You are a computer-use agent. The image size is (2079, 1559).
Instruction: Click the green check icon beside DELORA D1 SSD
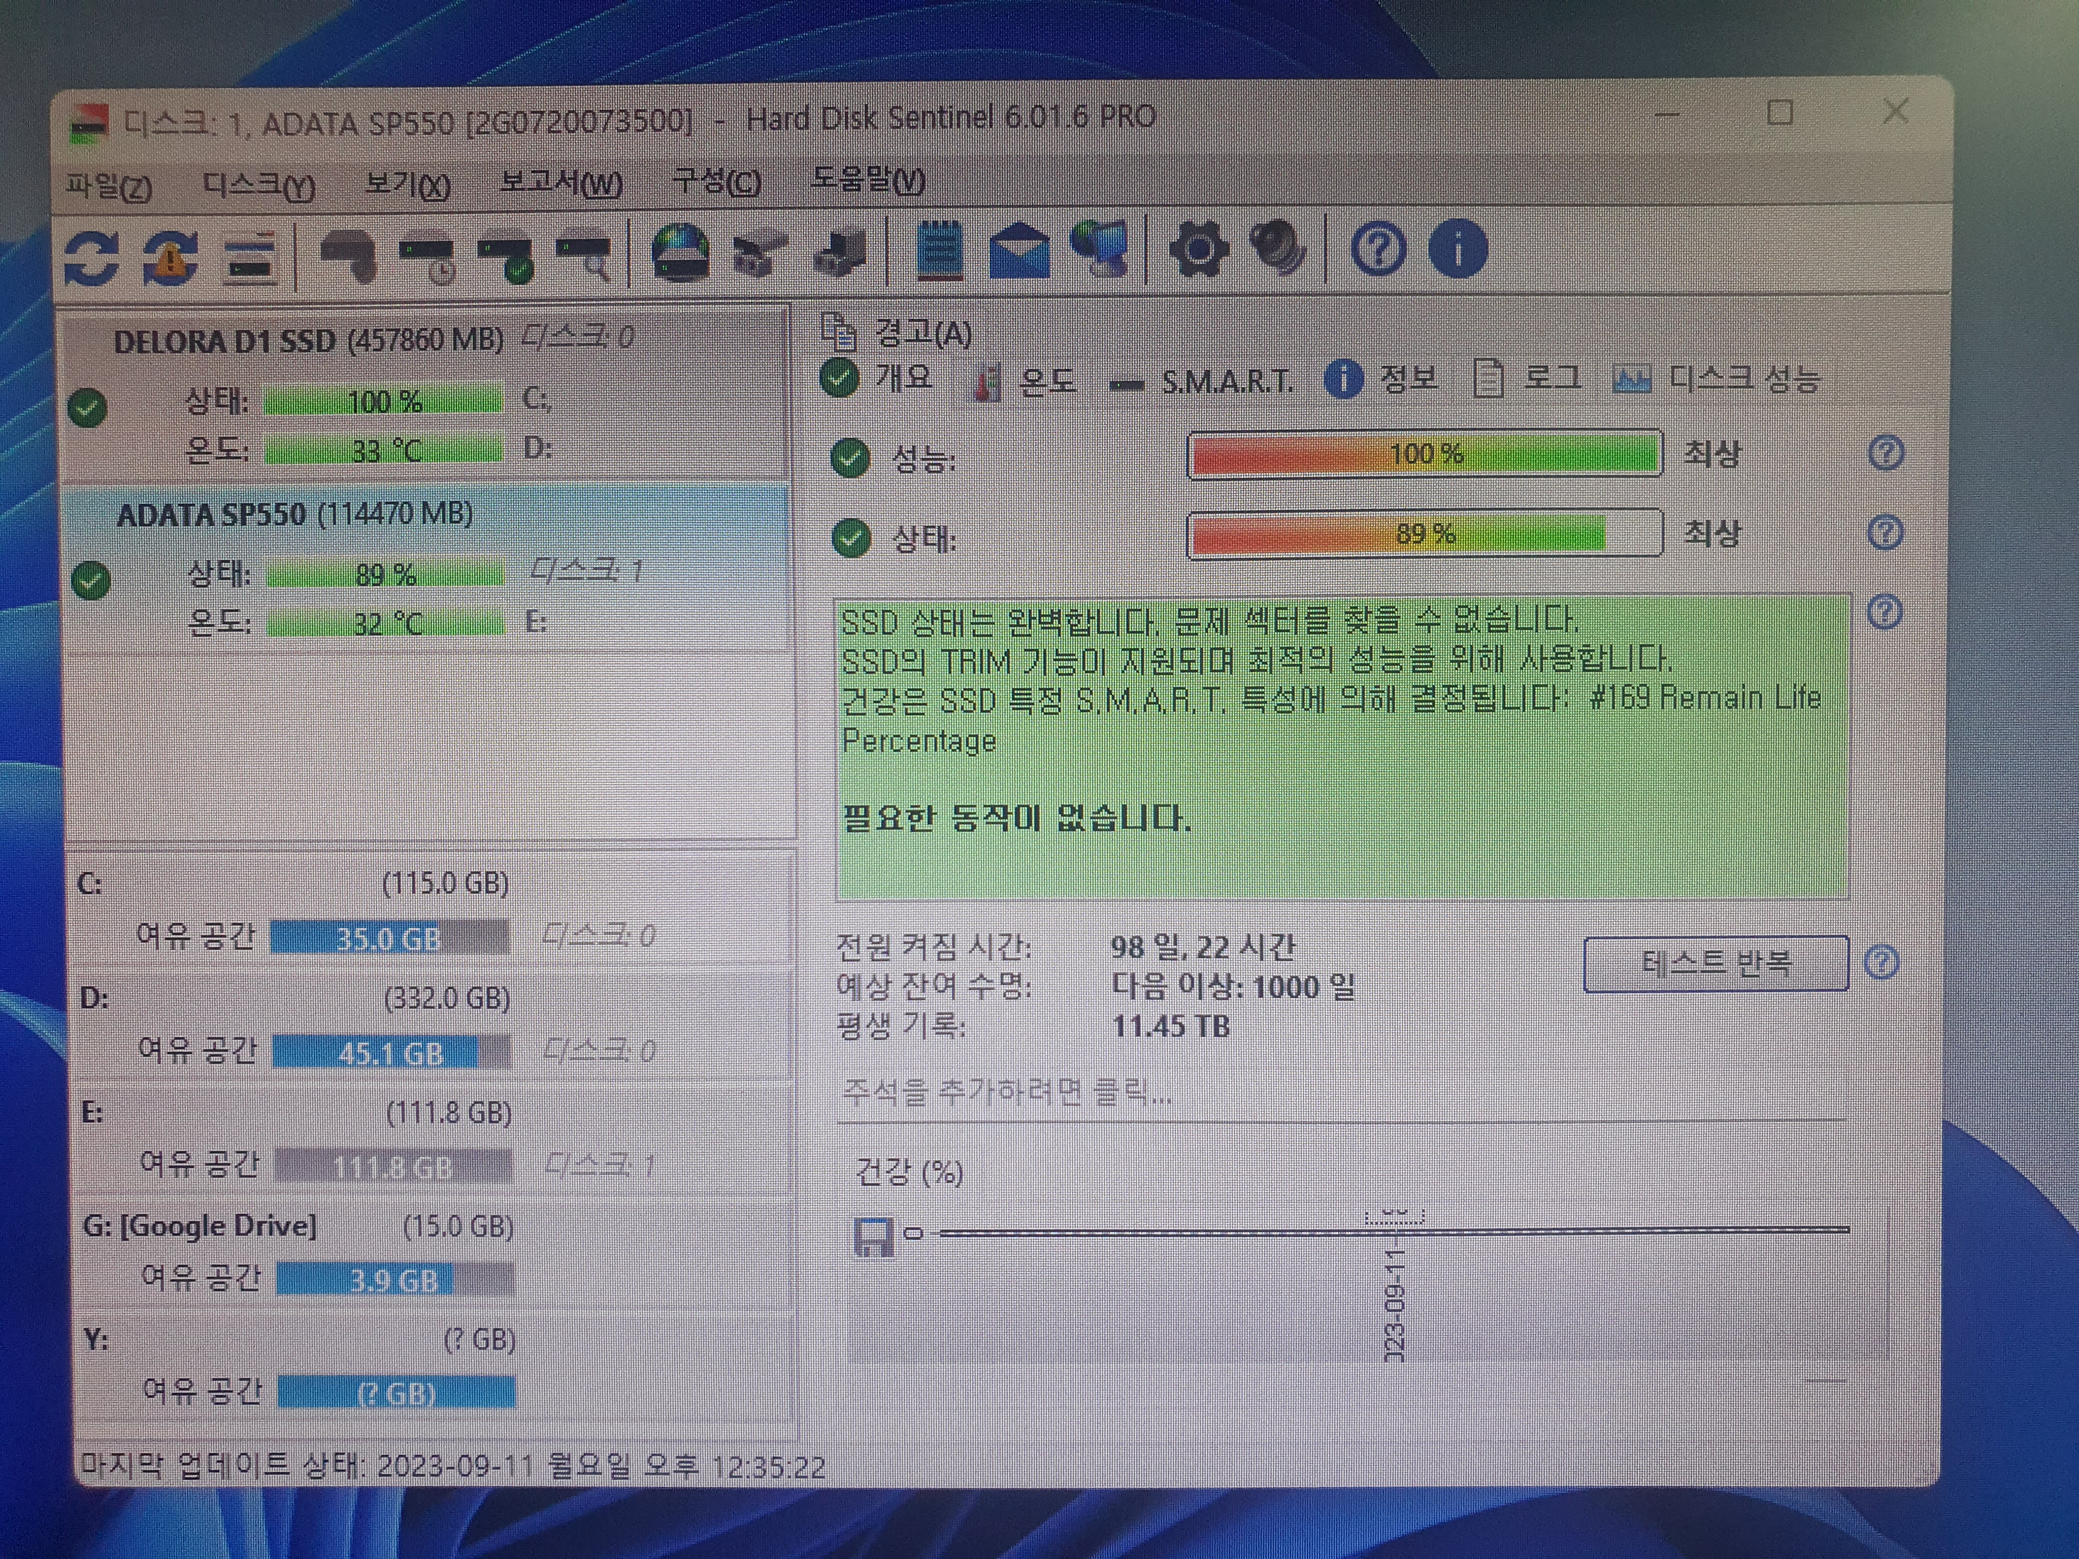pos(88,408)
